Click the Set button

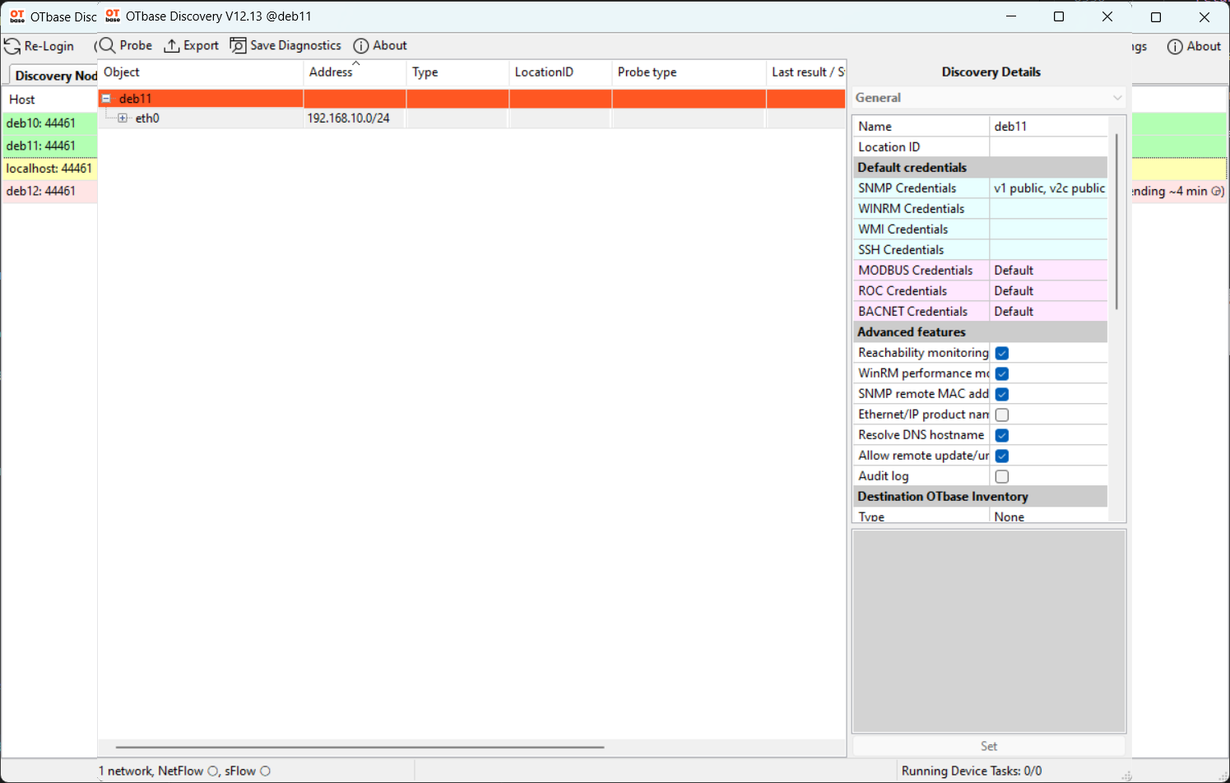989,746
